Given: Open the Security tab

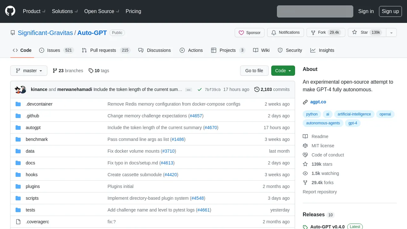Looking at the screenshot, I should pyautogui.click(x=290, y=50).
